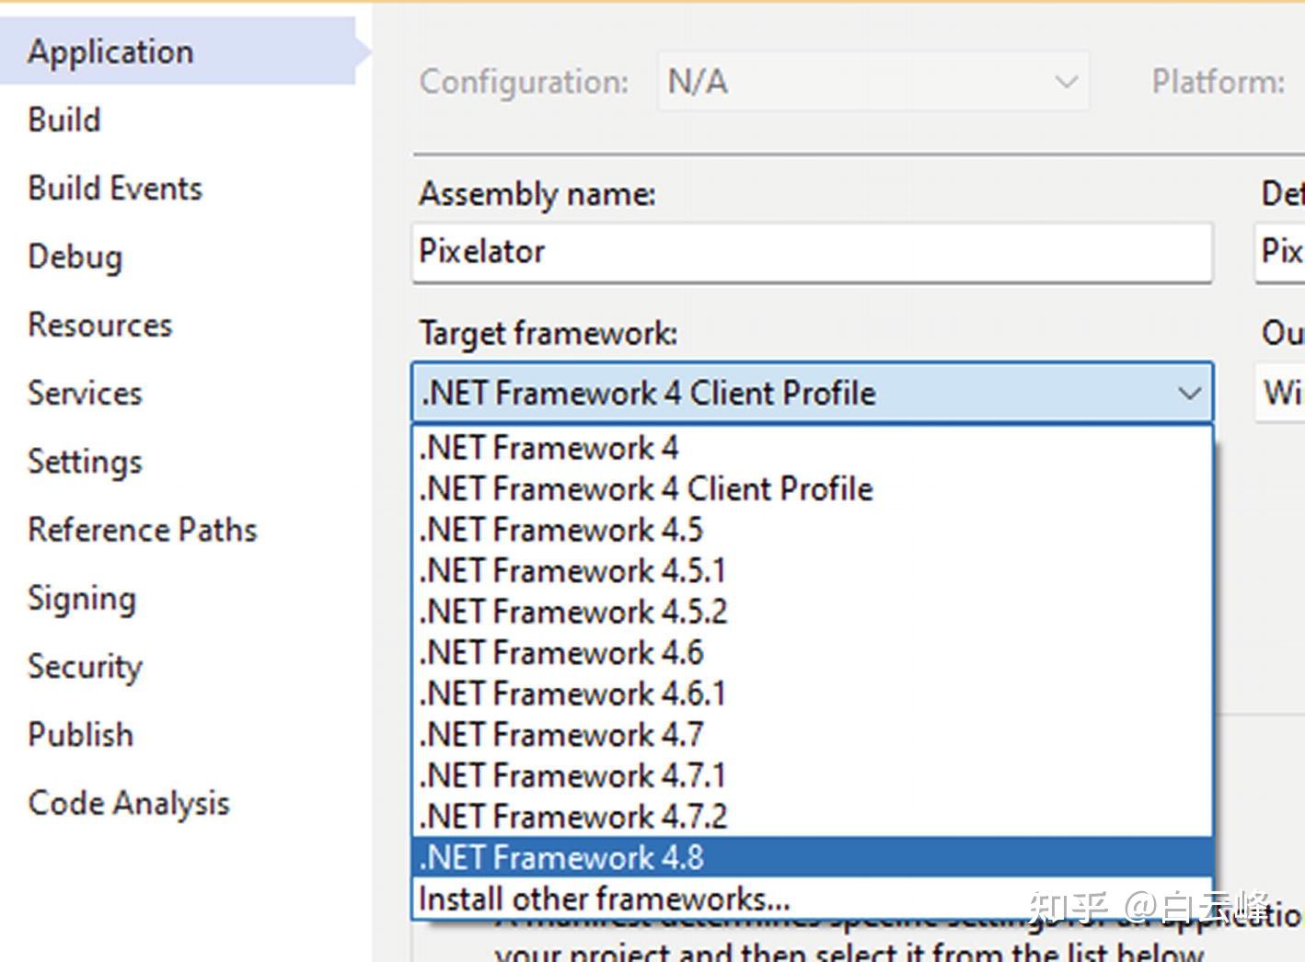The height and width of the screenshot is (962, 1305).
Task: Select .NET Framework 4.7.2 from list
Action: click(x=573, y=817)
